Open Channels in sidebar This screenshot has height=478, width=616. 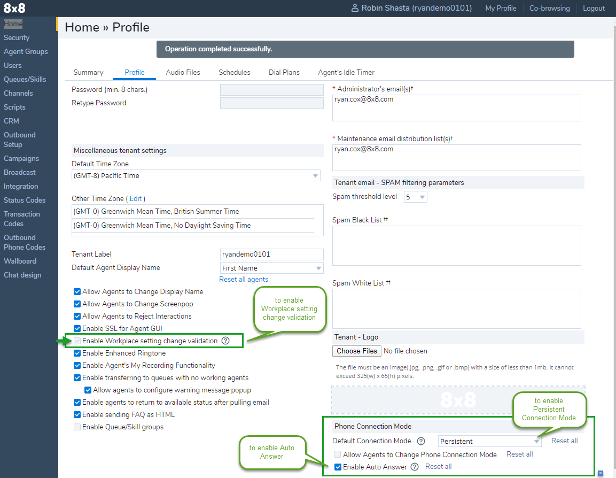(x=18, y=93)
